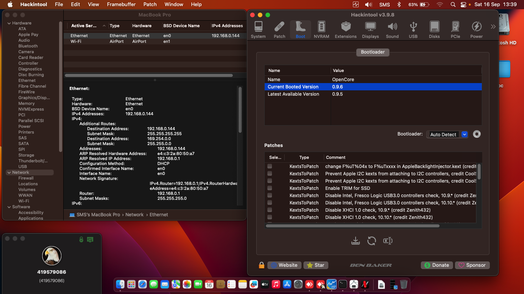Viewport: 524px width, 294px height.
Task: Click the Donate button
Action: [x=437, y=265]
